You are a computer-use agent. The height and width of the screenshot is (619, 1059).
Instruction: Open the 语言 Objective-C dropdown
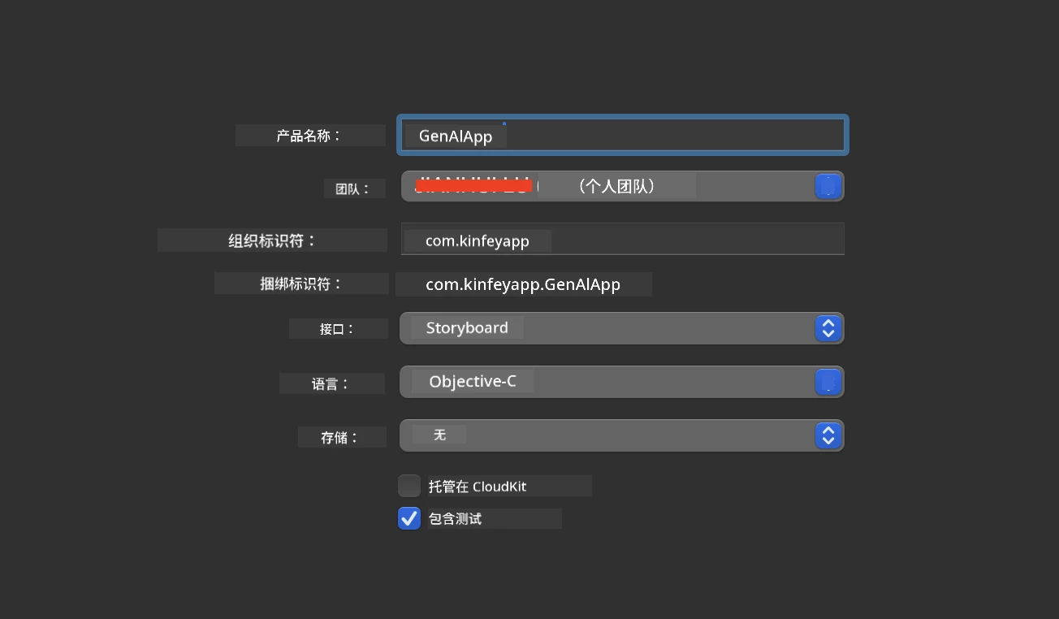tap(622, 382)
